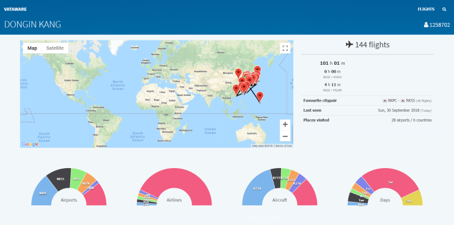454x225 pixels.
Task: Click the user icon beside 1258702
Action: [426, 25]
